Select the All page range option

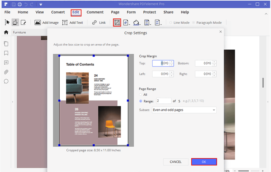pyautogui.click(x=140, y=95)
